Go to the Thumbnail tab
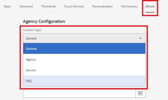 (48, 6)
